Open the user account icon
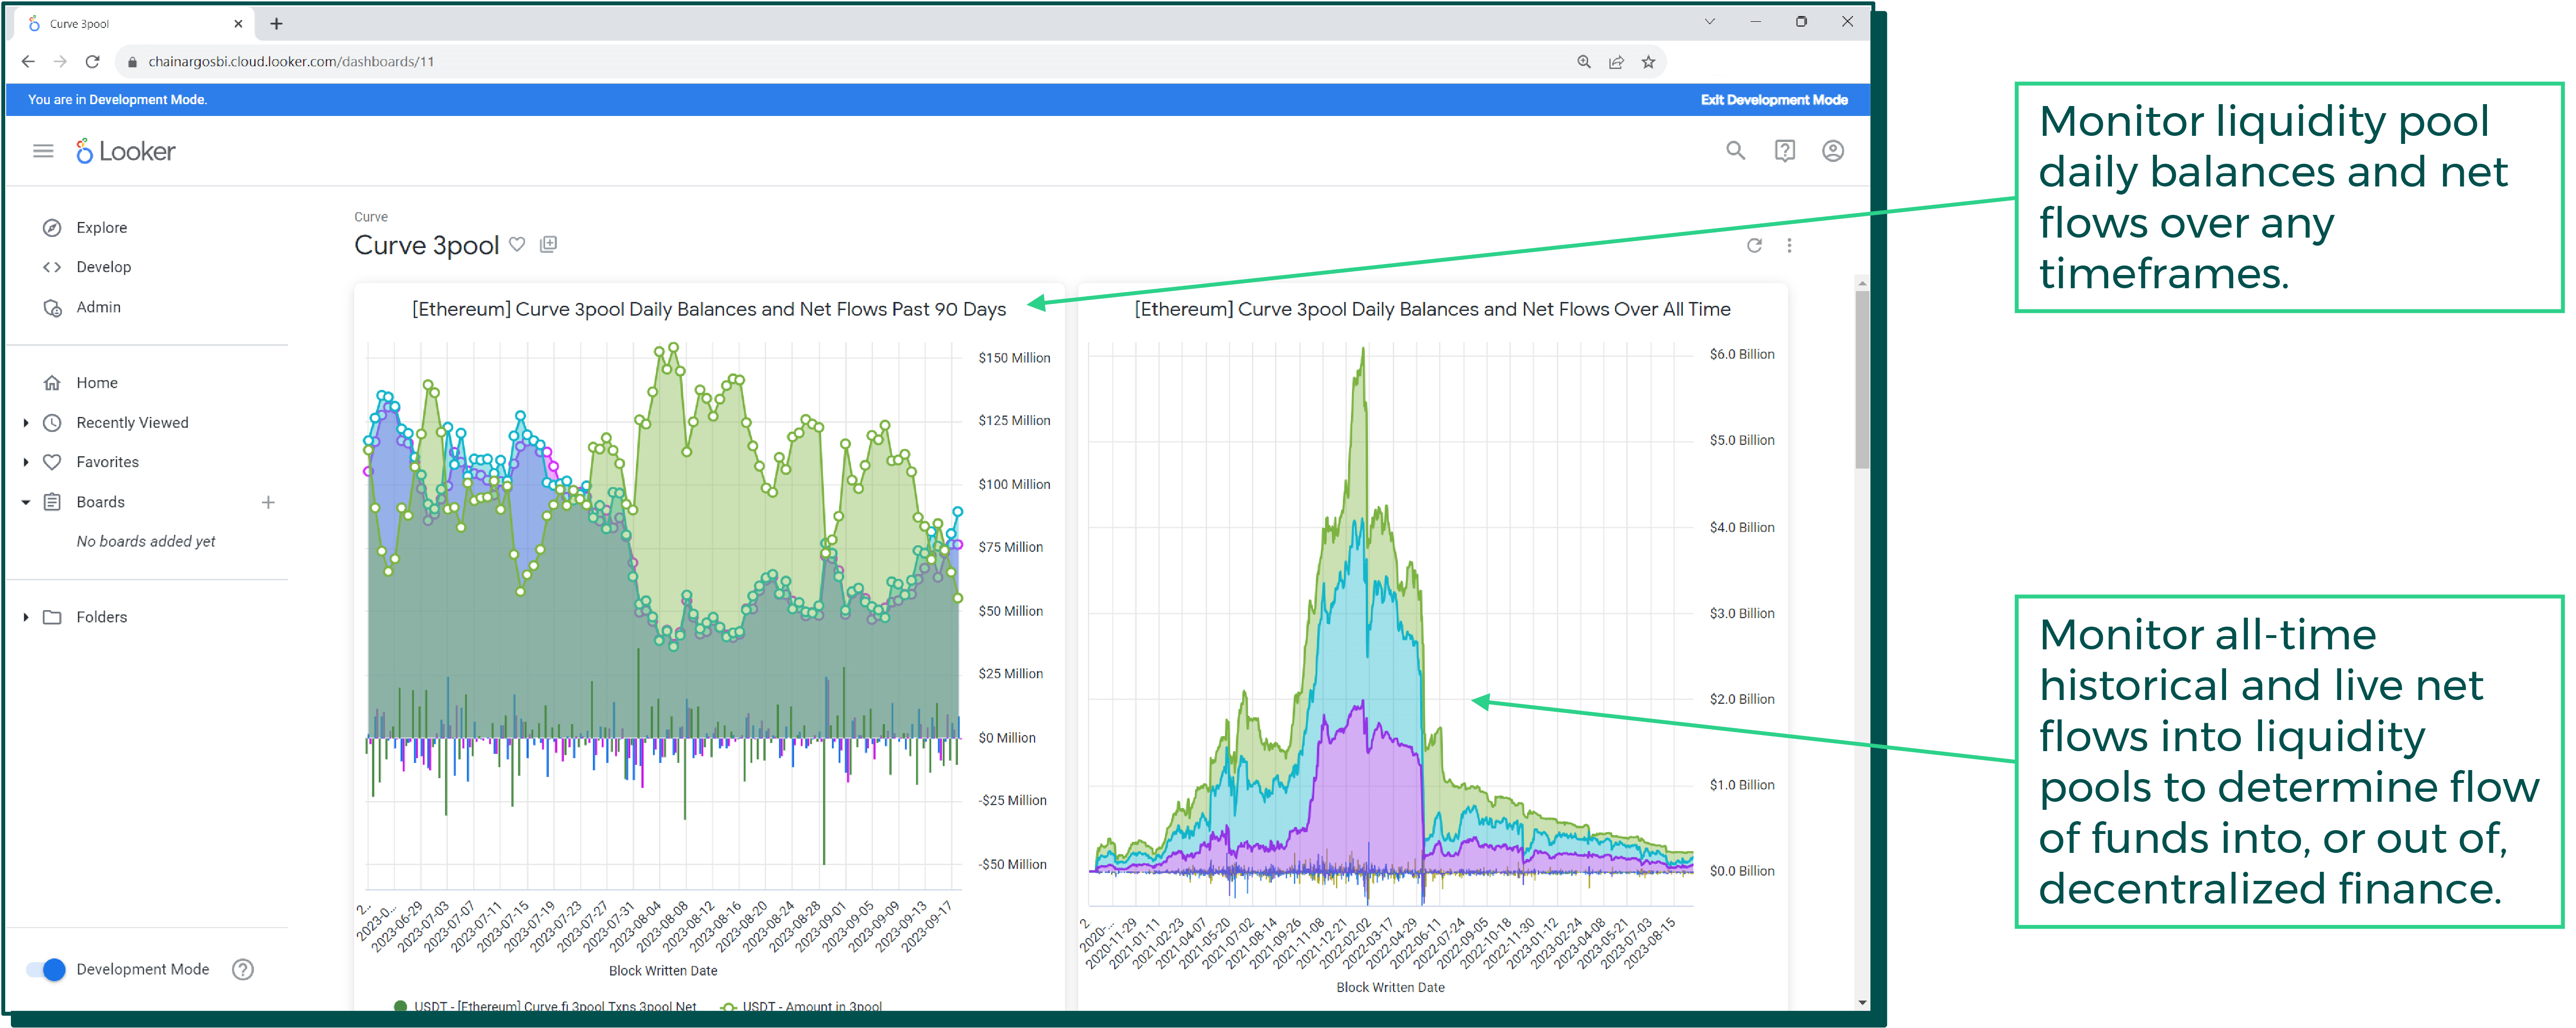 pyautogui.click(x=1832, y=151)
